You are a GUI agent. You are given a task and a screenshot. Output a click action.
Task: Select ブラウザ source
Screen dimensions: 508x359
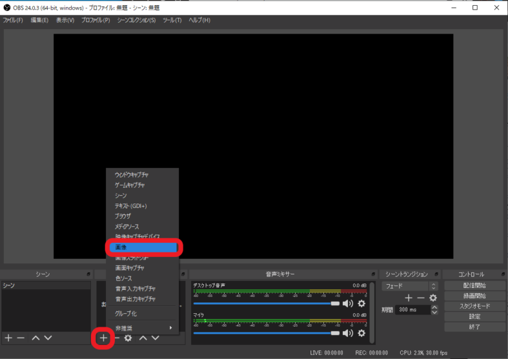coord(143,216)
